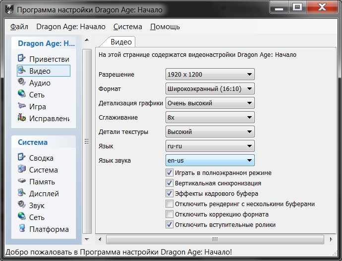The width and height of the screenshot is (342, 261).
Task: Click the sidebar scroll down arrow
Action: [87, 239]
